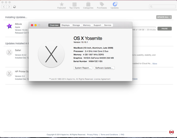Minimize the About This Mac window

coord(36,25)
